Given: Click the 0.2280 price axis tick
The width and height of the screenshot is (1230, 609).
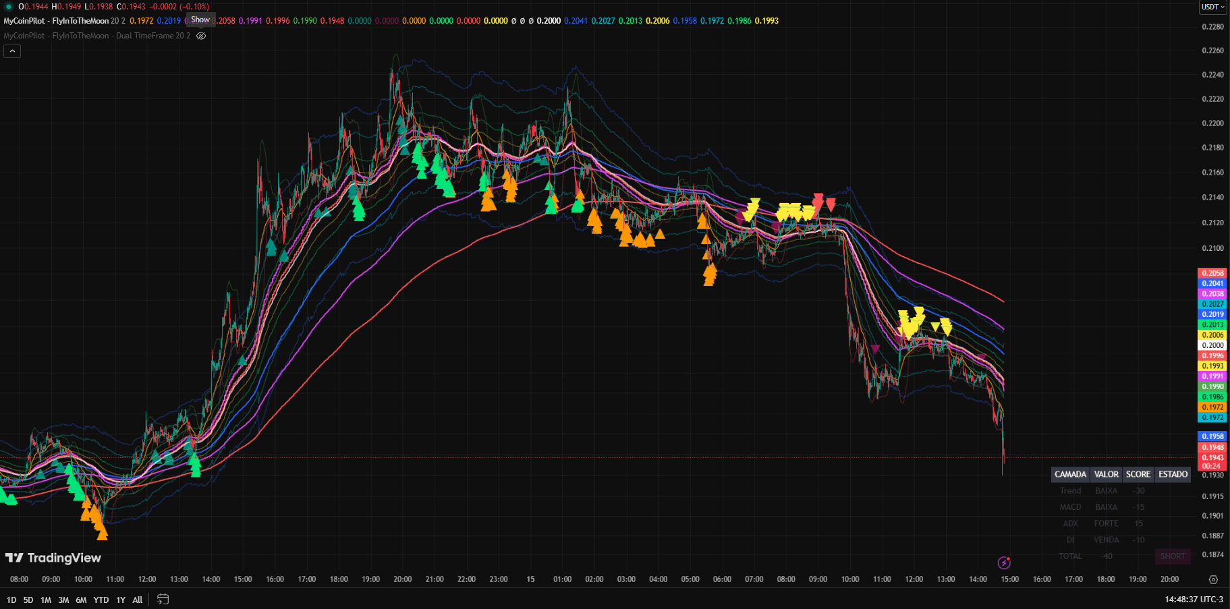Looking at the screenshot, I should 1212,27.
